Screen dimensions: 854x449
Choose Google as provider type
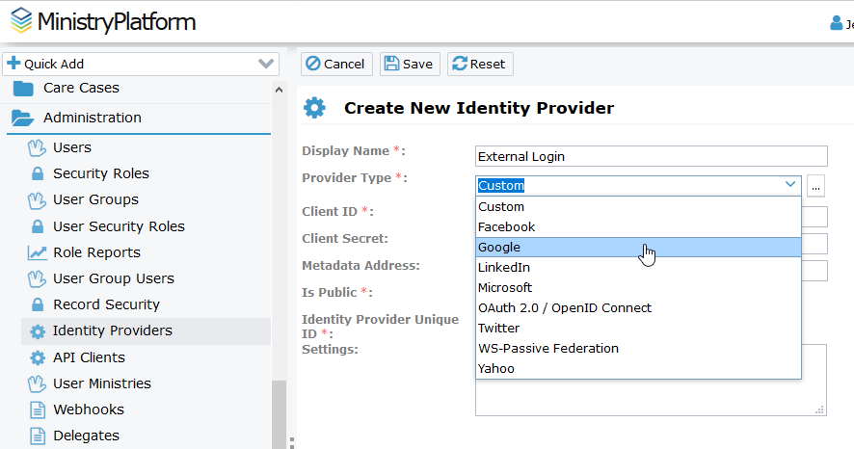tap(638, 247)
